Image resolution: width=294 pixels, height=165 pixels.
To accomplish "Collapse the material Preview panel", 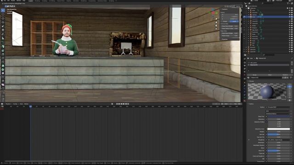I will coord(249,82).
